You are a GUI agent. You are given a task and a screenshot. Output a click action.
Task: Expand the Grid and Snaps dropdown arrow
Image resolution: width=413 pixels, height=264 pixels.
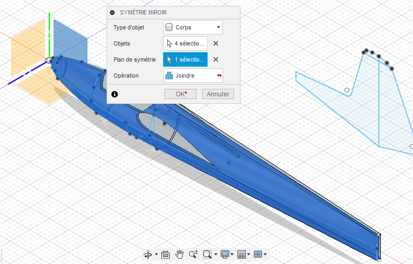pyautogui.click(x=249, y=254)
